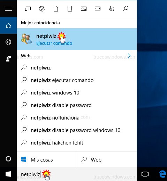The width and height of the screenshot is (167, 181).
Task: Open the Windows Start button
Action: [8, 174]
